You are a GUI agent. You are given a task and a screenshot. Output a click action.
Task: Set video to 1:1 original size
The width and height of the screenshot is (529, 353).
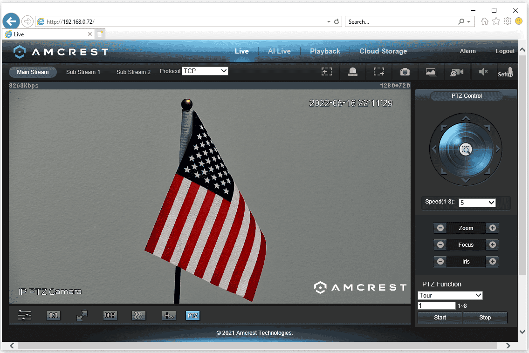pos(54,315)
